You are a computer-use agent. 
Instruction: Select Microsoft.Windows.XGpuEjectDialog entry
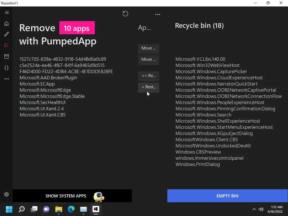[214, 133]
